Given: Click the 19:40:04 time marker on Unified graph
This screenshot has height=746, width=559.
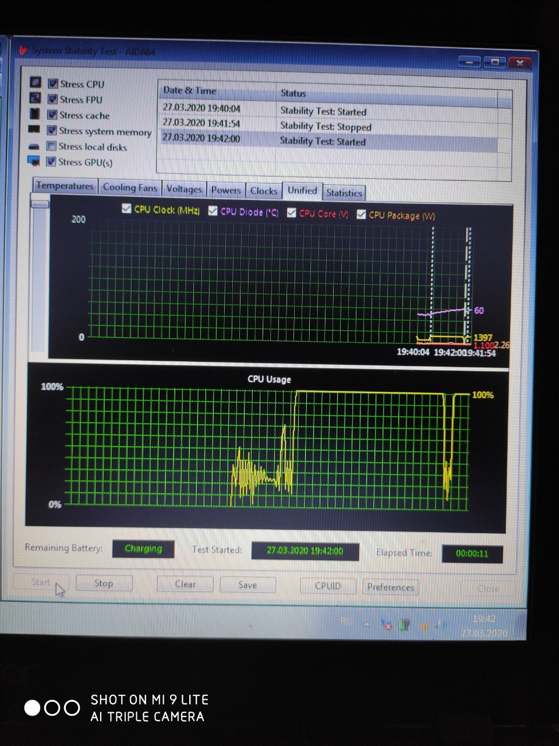Looking at the screenshot, I should pyautogui.click(x=413, y=352).
